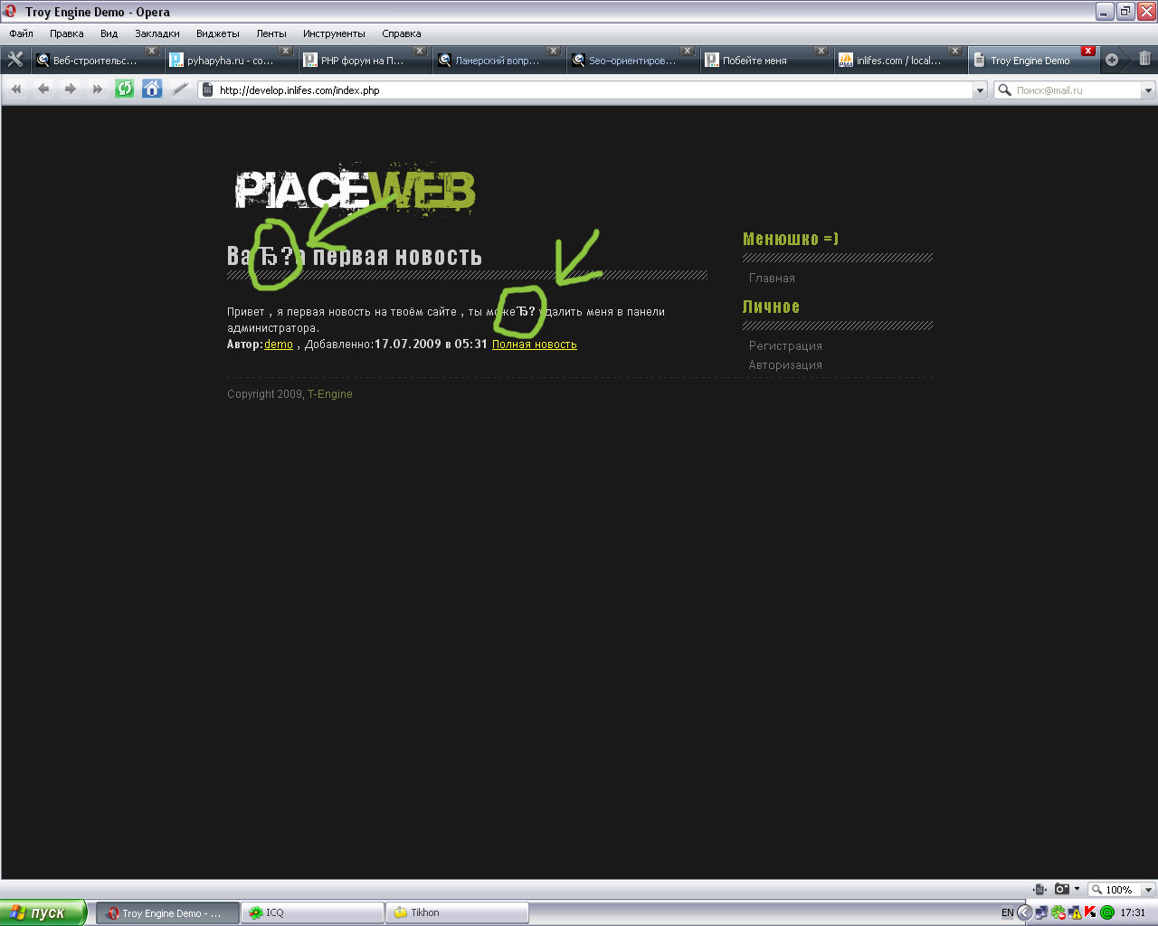Open the ICQ taskbar button
Viewport: 1158px width, 926px height.
313,912
